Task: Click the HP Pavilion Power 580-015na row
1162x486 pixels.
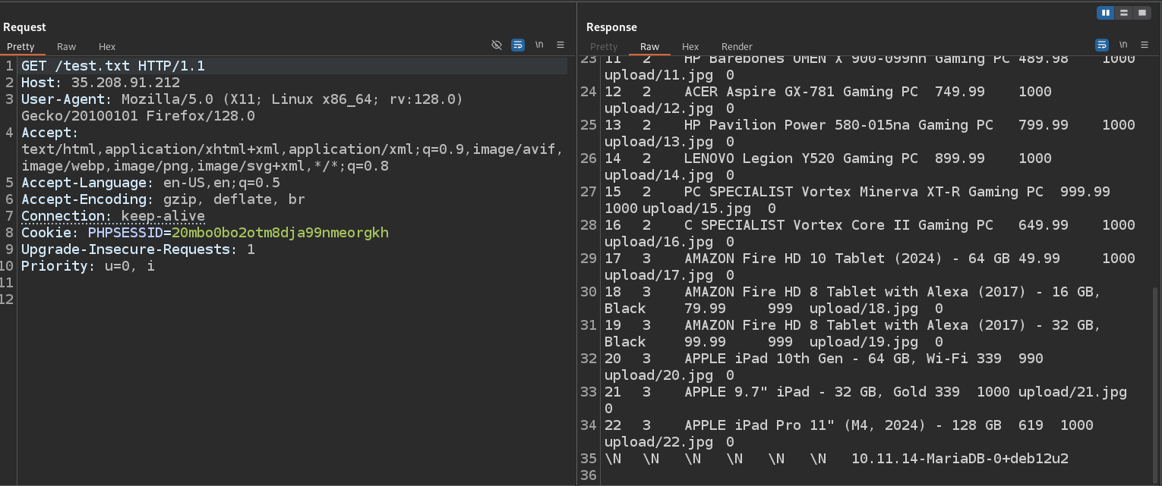Action: click(x=870, y=133)
